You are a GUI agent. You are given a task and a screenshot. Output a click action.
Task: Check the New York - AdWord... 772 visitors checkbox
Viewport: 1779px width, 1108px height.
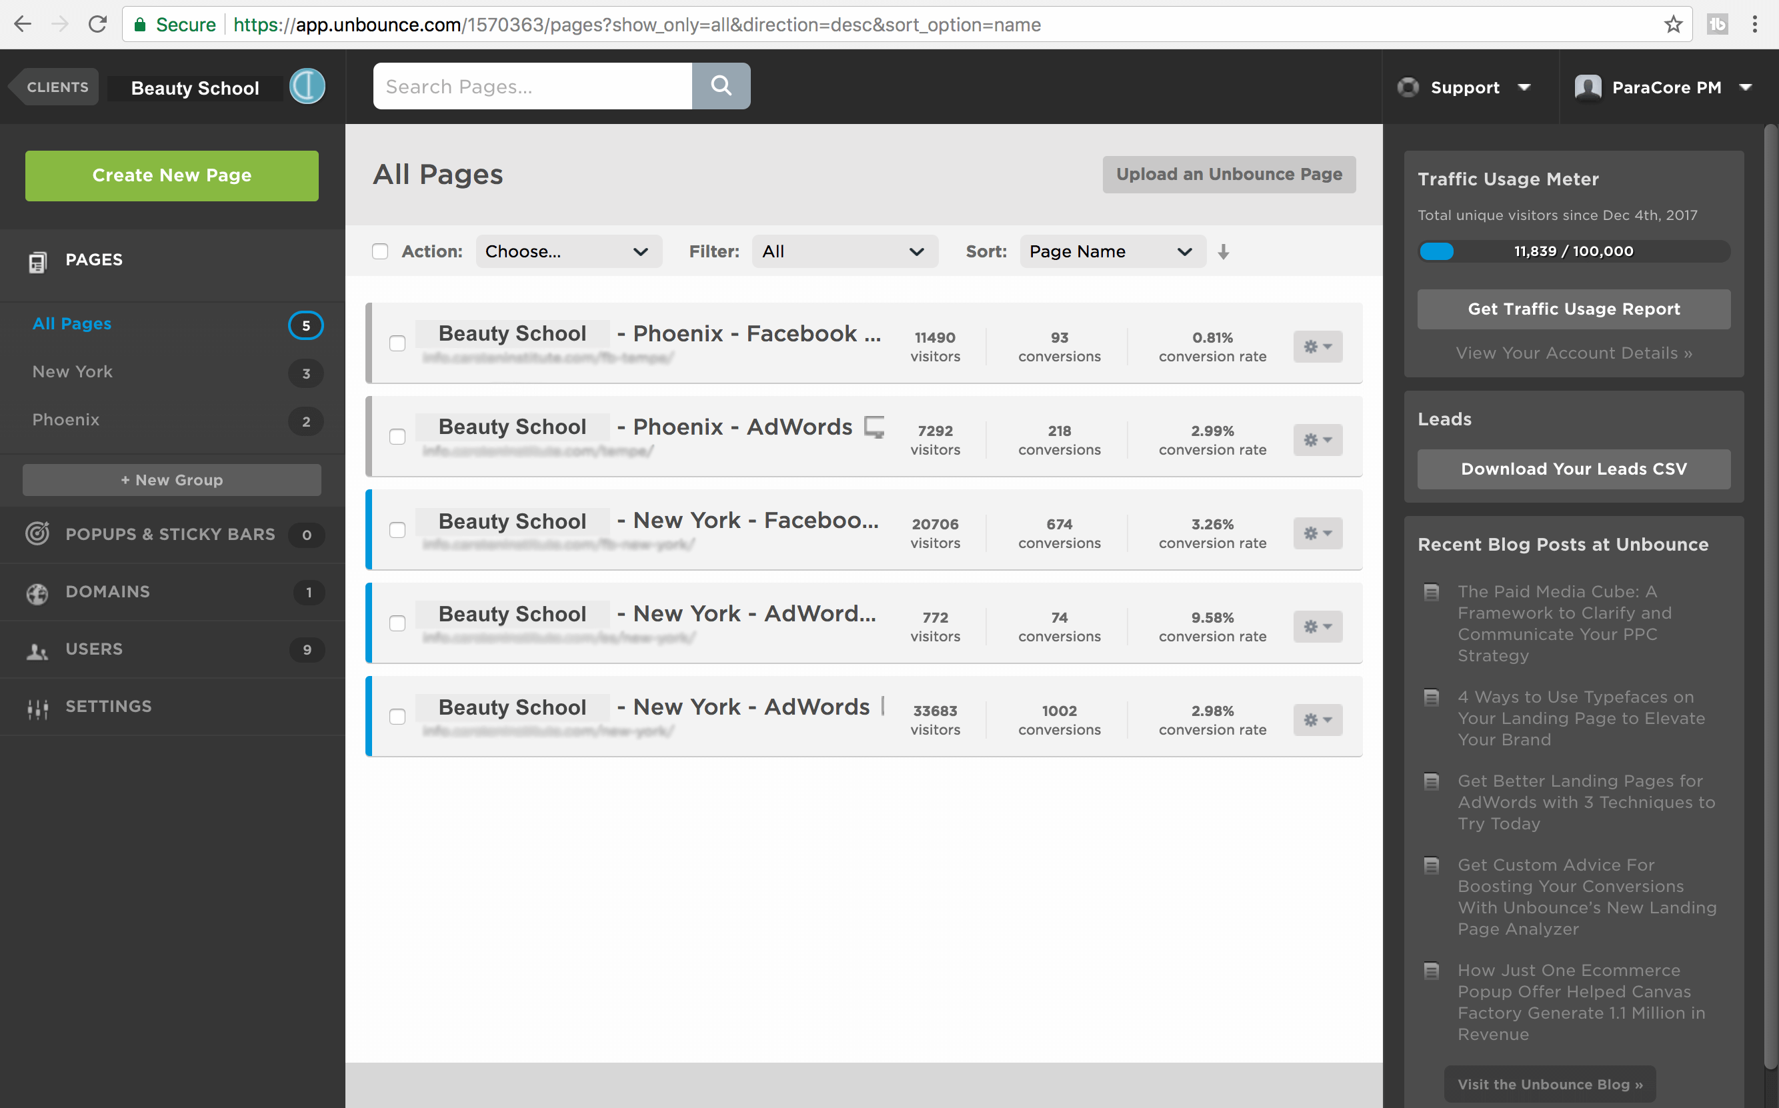(x=397, y=623)
